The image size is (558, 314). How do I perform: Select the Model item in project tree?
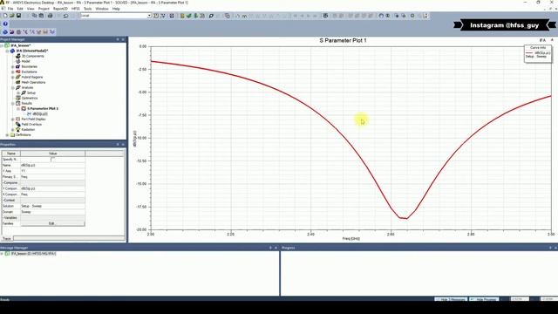click(25, 61)
